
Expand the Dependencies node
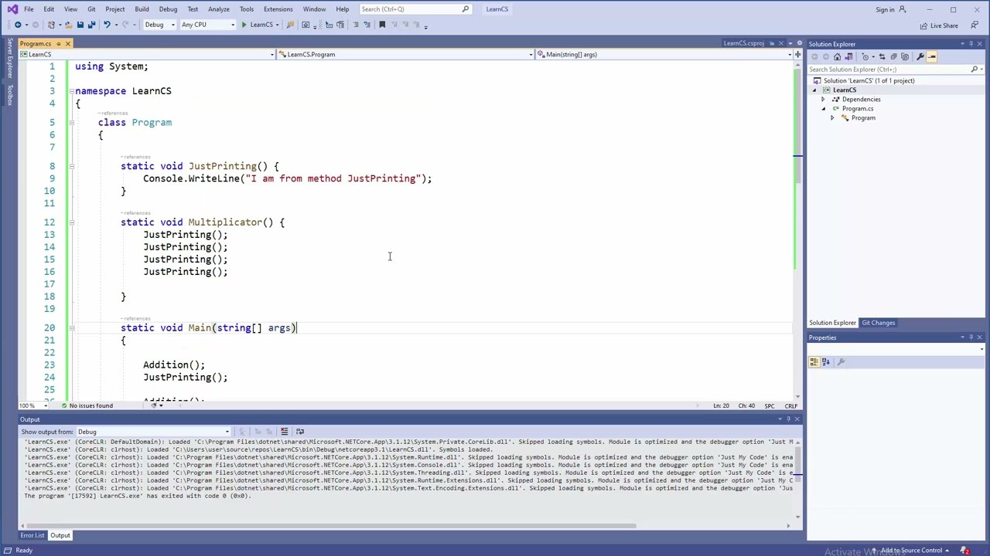[x=823, y=100]
